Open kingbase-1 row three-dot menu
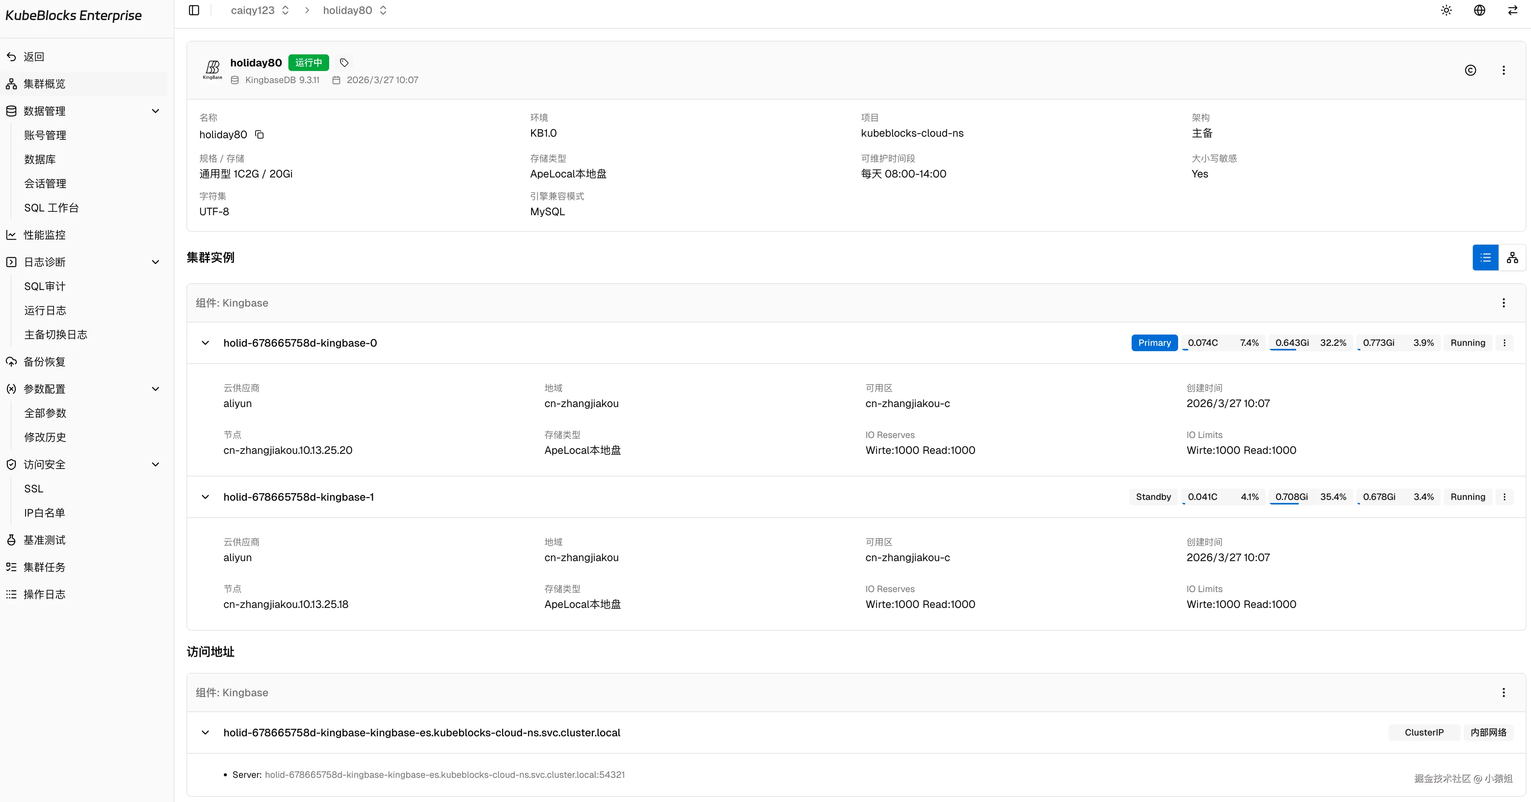Image resolution: width=1531 pixels, height=802 pixels. 1504,497
